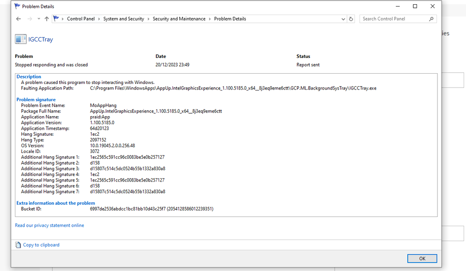Open Security and Maintenance breadcrumb
The image size is (466, 271).
click(x=179, y=19)
